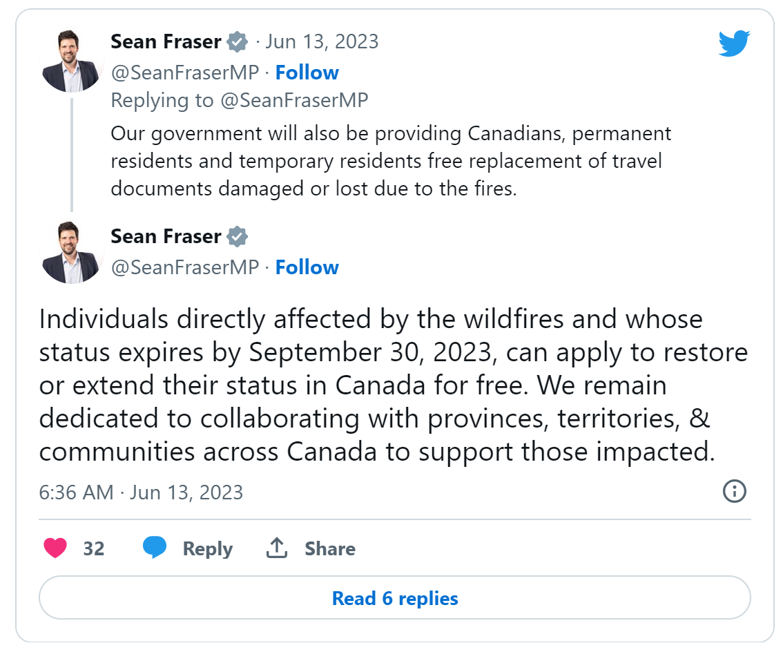The width and height of the screenshot is (783, 652).
Task: Click the @SeanFraserMP handle beside the parent tweet Follow link
Action: coord(185,73)
